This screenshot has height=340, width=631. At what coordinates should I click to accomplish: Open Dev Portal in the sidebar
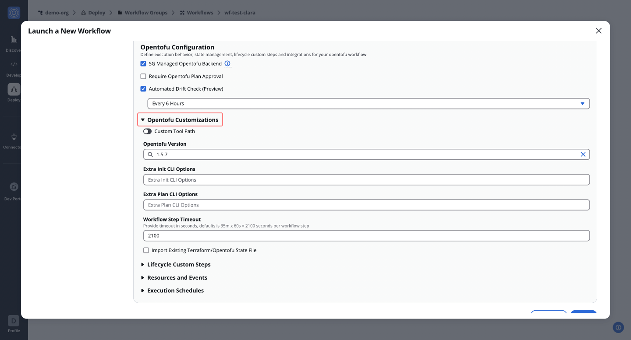pos(14,191)
